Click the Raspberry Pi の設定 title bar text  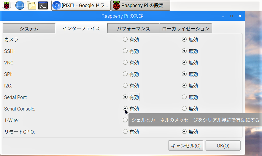(x=123, y=16)
